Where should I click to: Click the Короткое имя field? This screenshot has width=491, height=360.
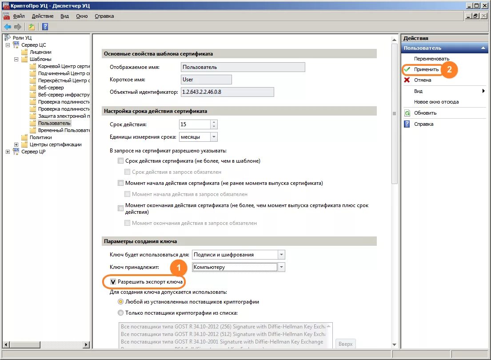tap(206, 80)
